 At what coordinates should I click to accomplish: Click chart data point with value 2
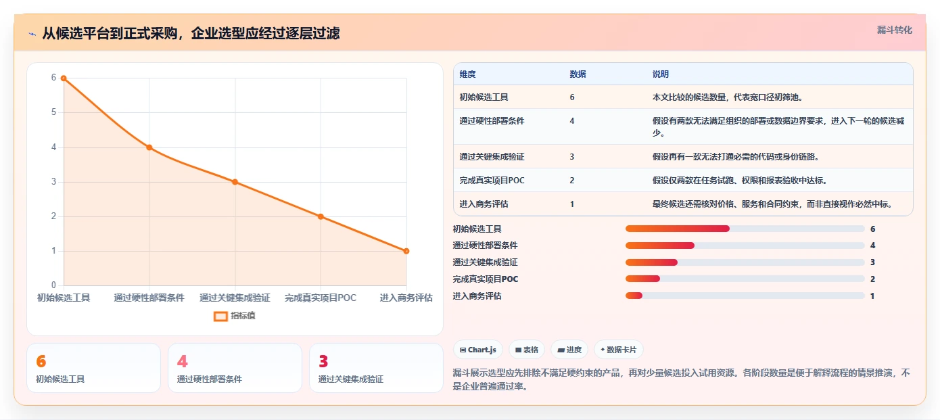coord(321,216)
